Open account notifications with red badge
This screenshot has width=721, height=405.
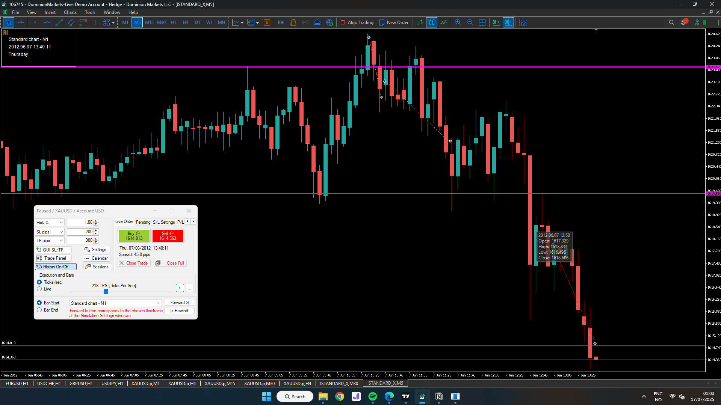click(684, 22)
